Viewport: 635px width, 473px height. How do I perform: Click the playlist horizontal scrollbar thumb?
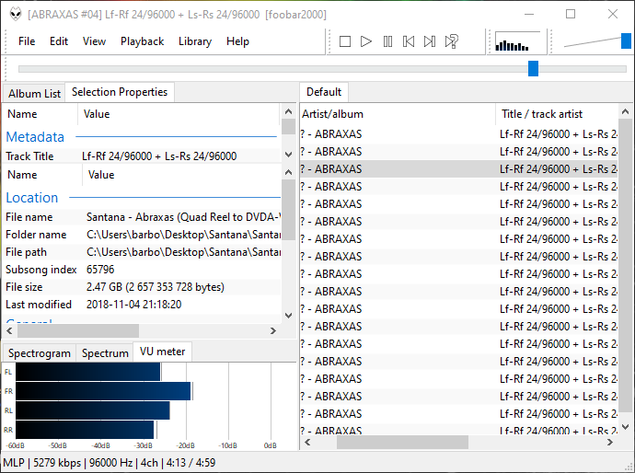click(x=402, y=443)
